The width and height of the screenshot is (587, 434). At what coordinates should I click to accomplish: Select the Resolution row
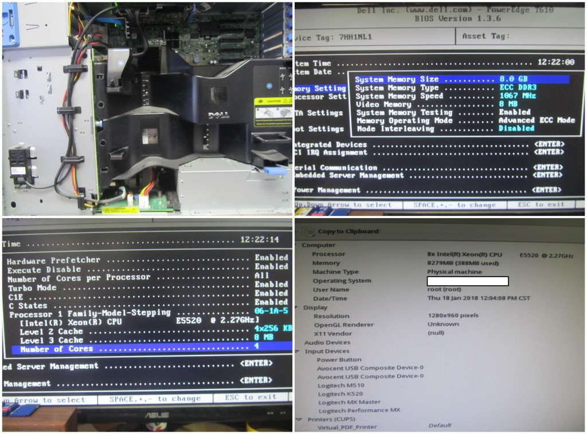coord(396,316)
